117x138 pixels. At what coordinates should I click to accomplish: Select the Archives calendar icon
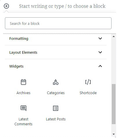coord(23,82)
